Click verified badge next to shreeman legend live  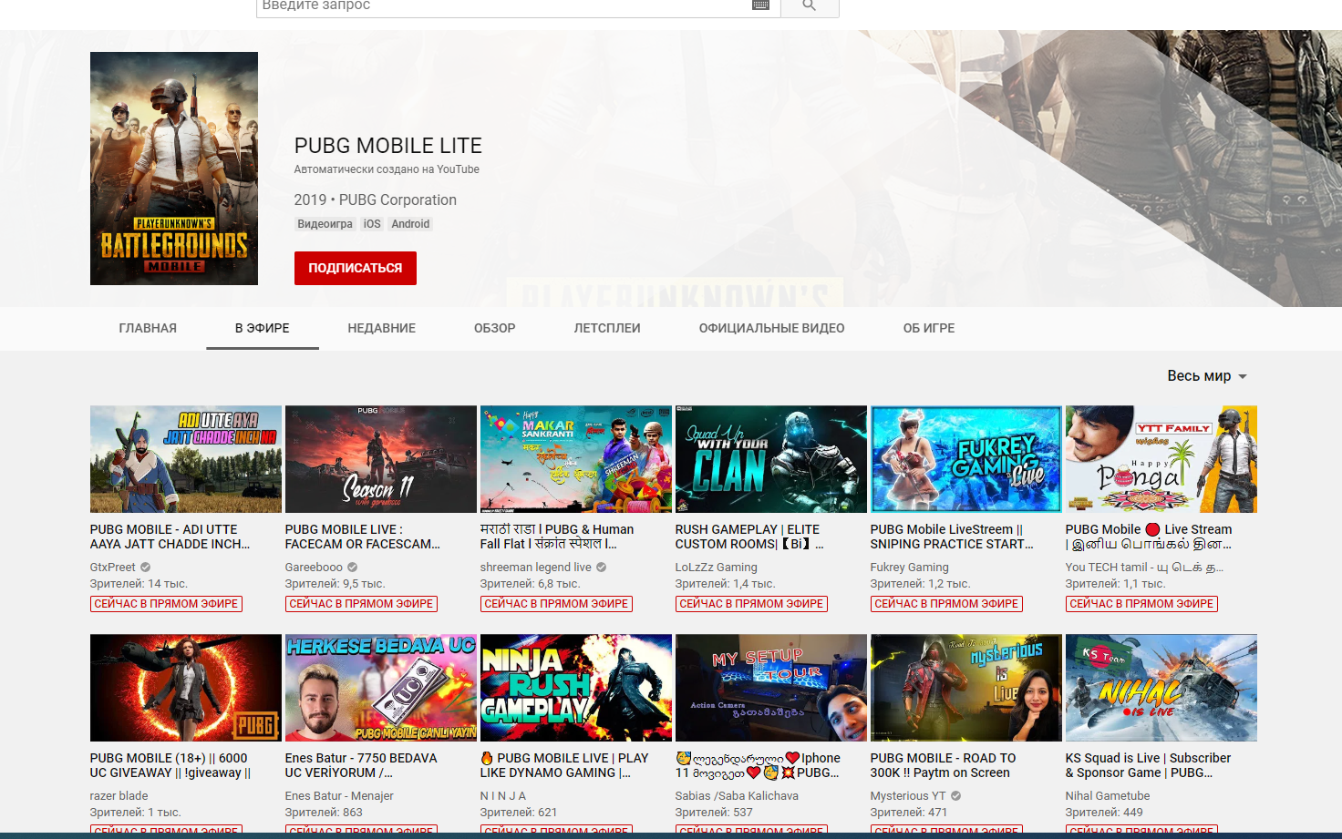click(x=602, y=567)
